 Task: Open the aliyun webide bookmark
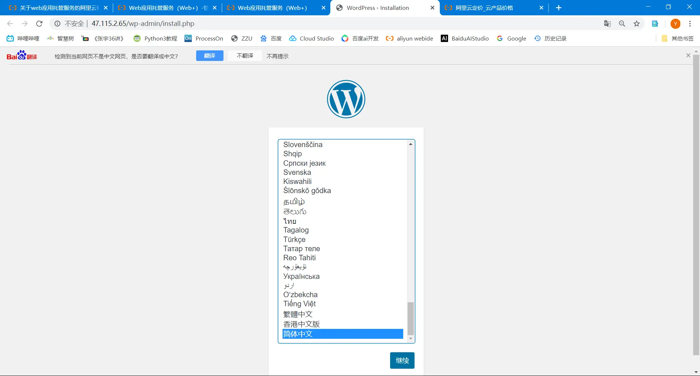pyautogui.click(x=409, y=38)
